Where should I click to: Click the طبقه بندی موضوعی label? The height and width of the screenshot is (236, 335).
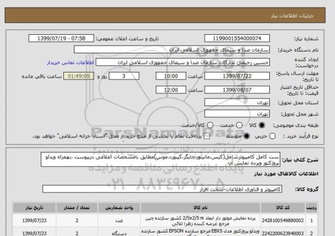tap(295, 125)
